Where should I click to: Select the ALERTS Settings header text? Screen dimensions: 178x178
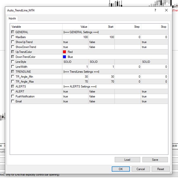(x=80, y=87)
